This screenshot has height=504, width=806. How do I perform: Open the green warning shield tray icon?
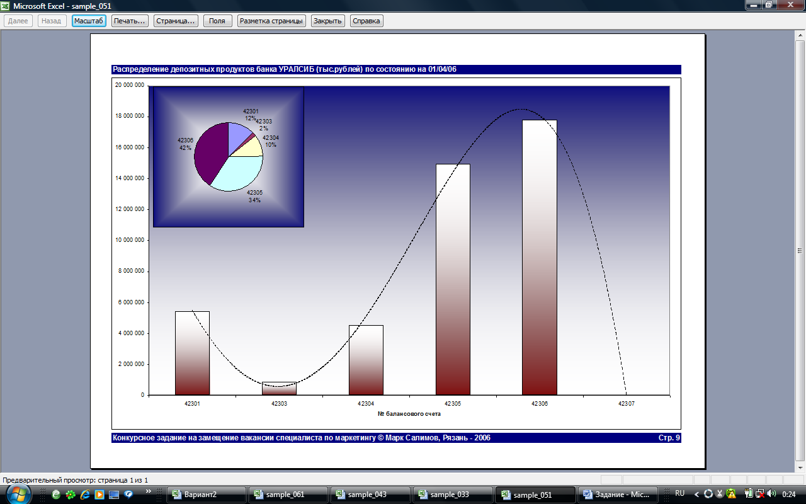pyautogui.click(x=731, y=494)
